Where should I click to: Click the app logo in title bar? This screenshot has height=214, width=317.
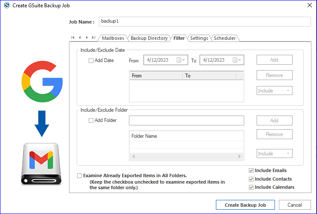(7, 6)
